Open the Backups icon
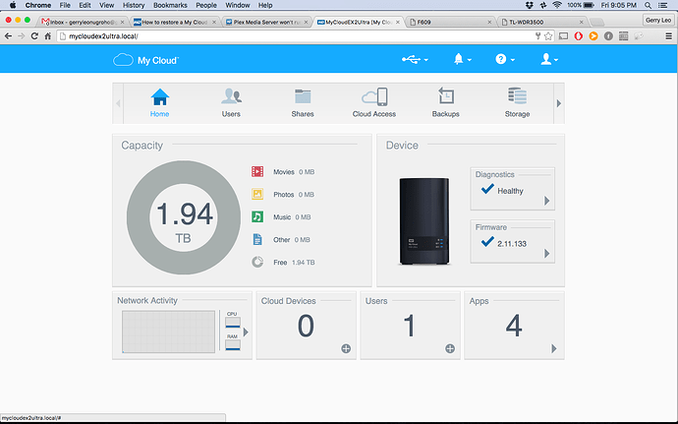The width and height of the screenshot is (678, 424). (x=446, y=95)
